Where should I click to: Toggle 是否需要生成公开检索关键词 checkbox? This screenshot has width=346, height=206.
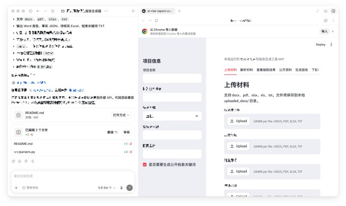[145, 164]
